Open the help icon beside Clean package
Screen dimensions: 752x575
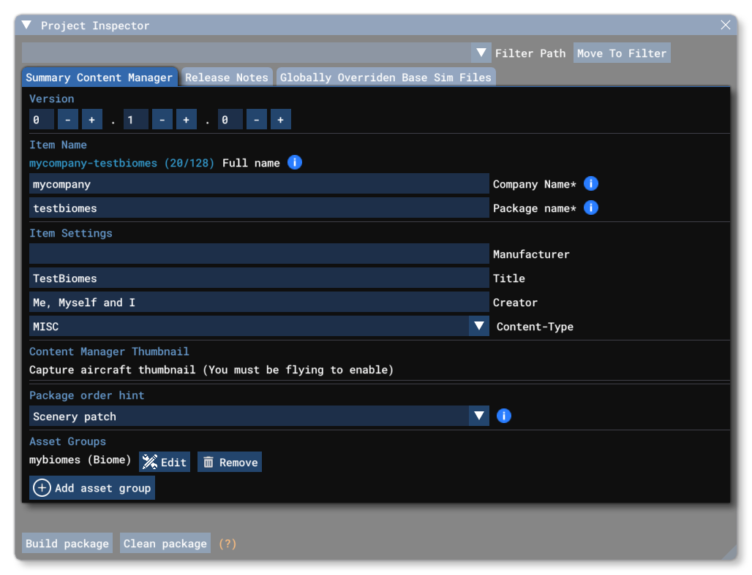click(x=227, y=543)
